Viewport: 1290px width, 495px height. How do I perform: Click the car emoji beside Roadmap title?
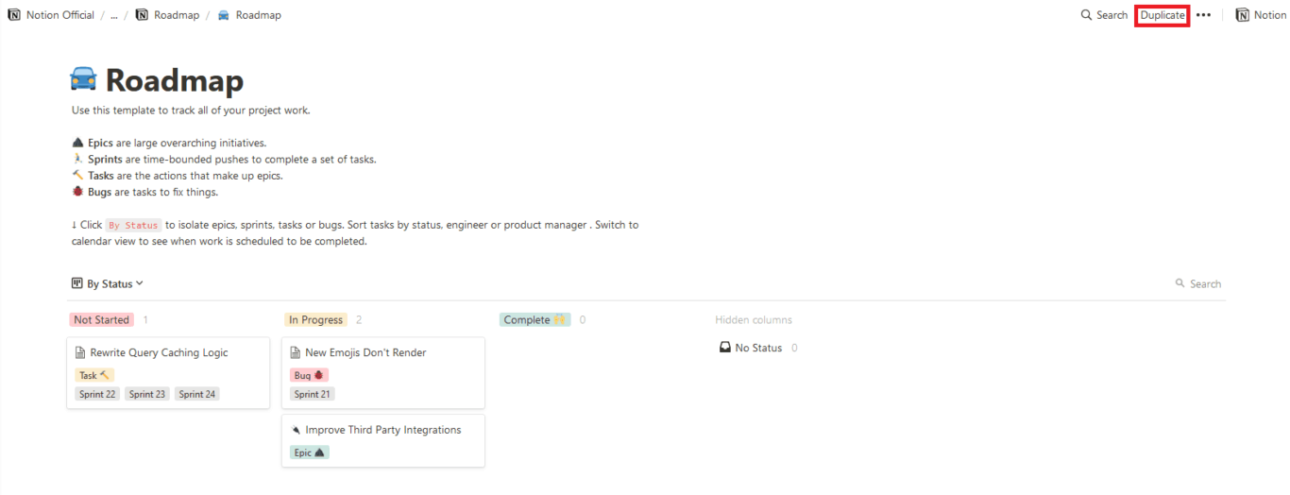pos(84,79)
